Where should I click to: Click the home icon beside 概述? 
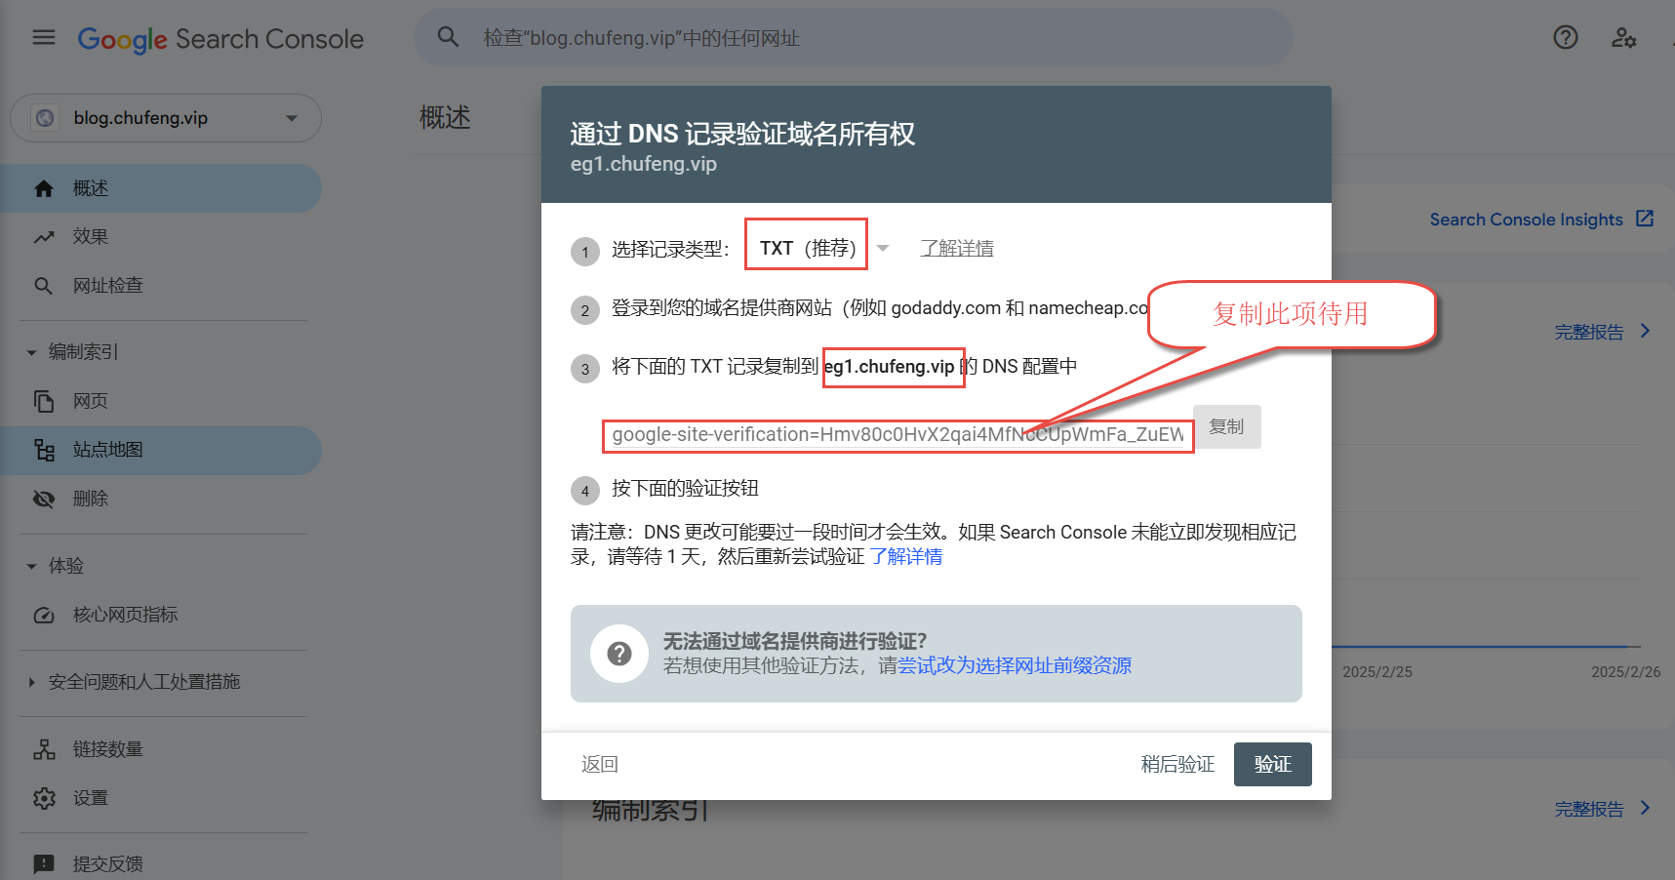click(x=44, y=188)
